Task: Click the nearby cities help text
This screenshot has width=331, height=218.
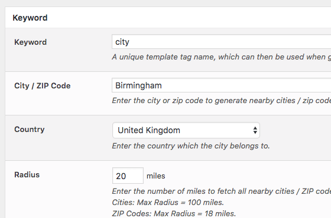Action: [221, 101]
